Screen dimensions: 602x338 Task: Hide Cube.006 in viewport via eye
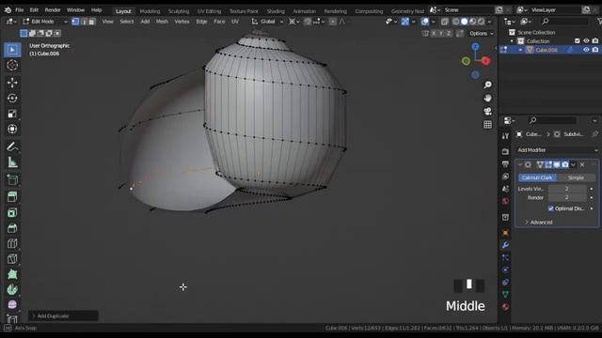(586, 50)
